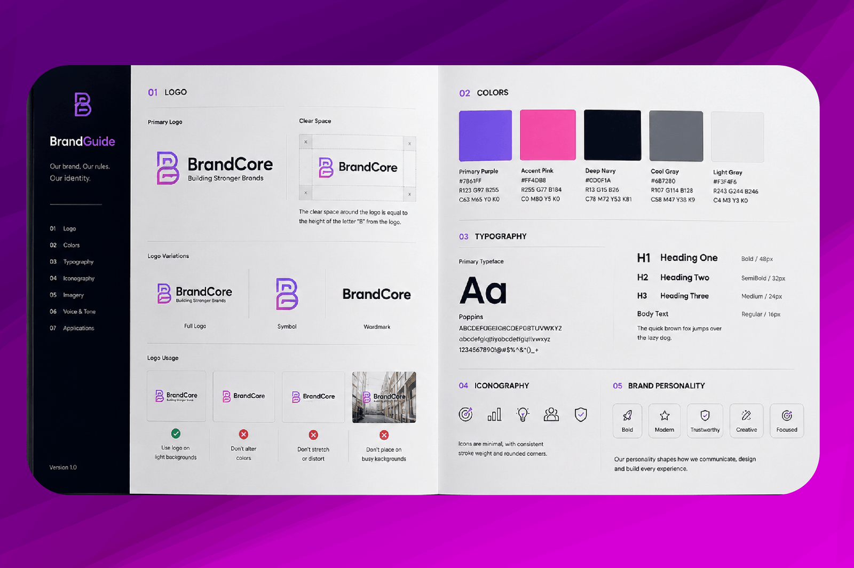Viewport: 854px width, 568px height.
Task: Select the Modern star personality tile
Action: (x=665, y=421)
